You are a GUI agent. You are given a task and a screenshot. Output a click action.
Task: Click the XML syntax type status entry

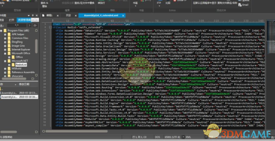[x=188, y=137]
